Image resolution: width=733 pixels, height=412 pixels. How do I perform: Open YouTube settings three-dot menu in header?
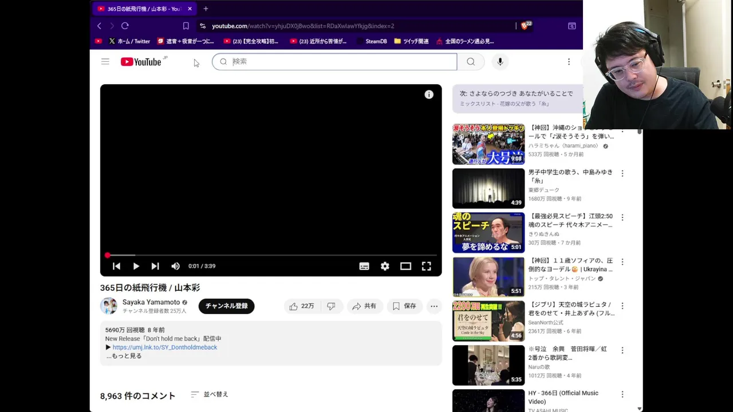569,62
